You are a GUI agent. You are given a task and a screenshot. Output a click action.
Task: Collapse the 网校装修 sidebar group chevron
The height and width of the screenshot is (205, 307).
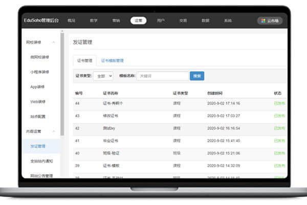point(53,42)
